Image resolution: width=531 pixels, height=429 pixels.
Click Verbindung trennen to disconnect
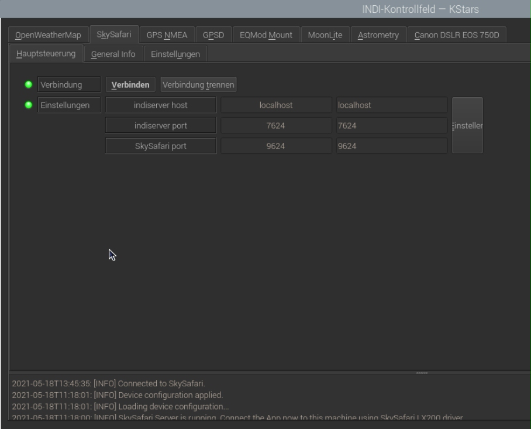(198, 85)
